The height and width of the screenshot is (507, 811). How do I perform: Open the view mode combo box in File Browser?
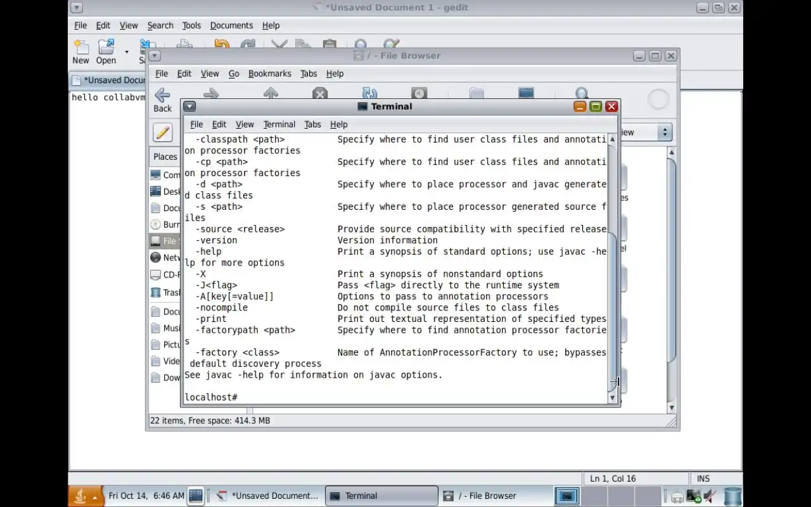click(x=645, y=132)
